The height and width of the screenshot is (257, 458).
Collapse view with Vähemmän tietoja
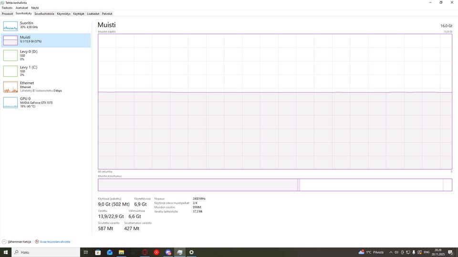pos(16,242)
